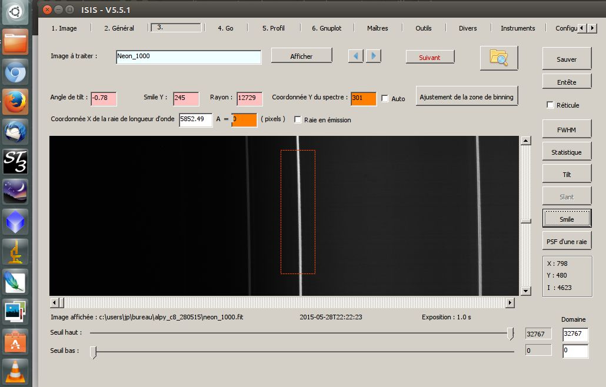
Task: Launch VLC media player from dock
Action: pos(15,371)
